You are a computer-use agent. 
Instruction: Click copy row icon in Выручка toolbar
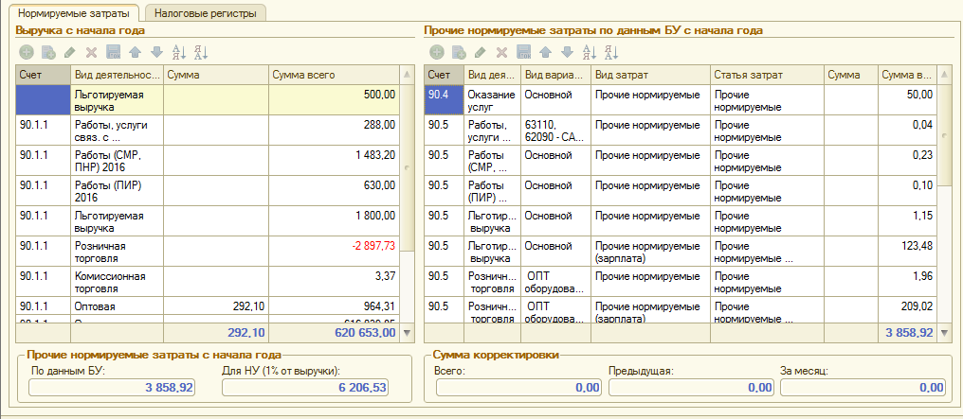pos(47,51)
